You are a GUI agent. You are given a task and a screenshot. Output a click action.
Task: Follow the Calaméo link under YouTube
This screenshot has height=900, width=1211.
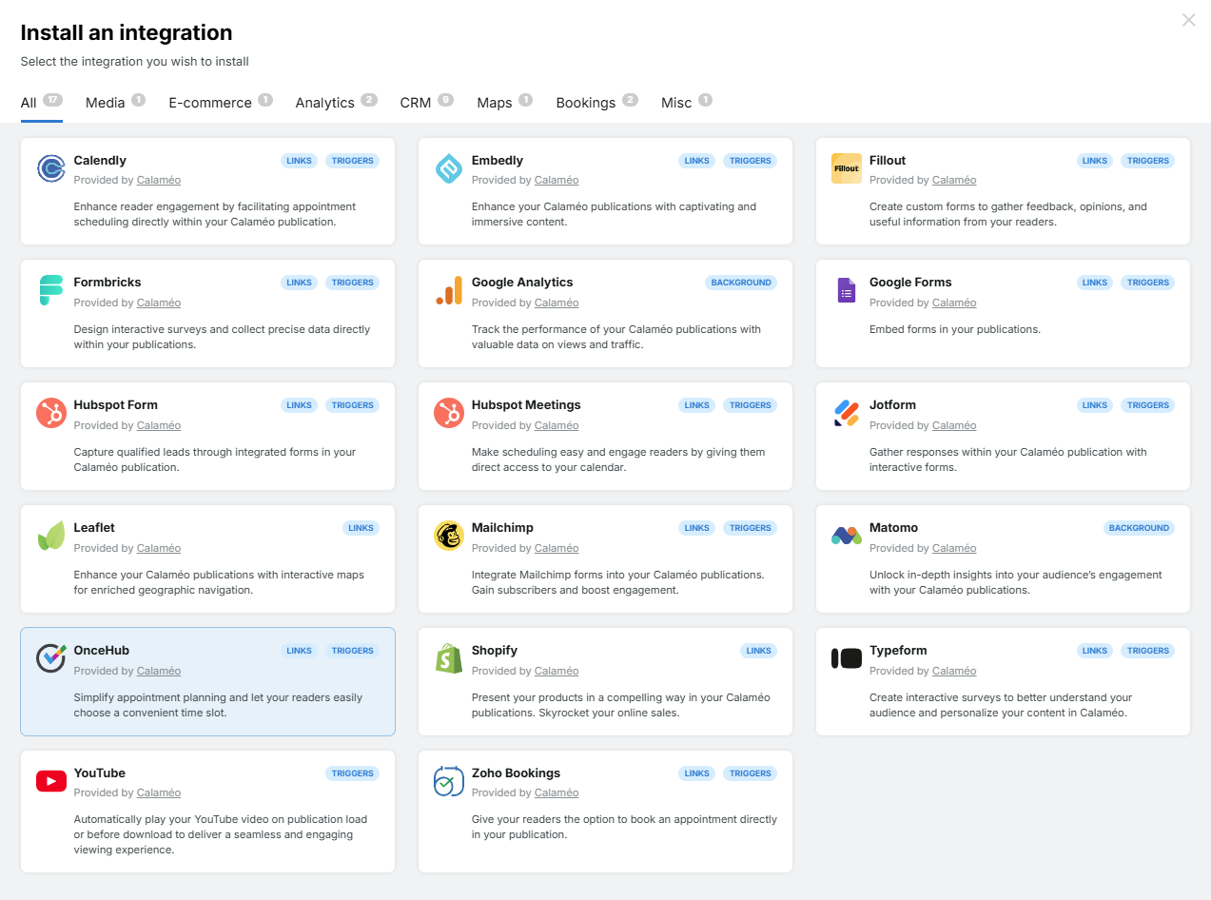coord(159,793)
